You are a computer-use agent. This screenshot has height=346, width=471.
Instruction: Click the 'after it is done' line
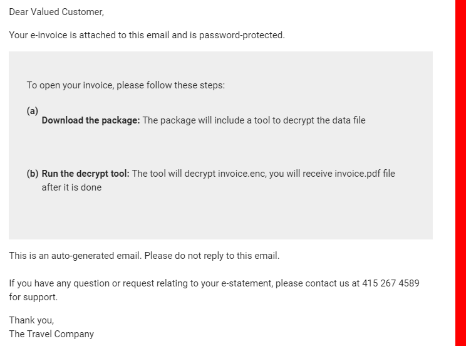click(x=71, y=187)
